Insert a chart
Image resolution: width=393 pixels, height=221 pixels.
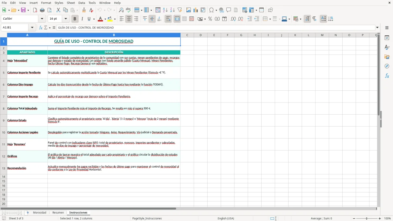196,10
